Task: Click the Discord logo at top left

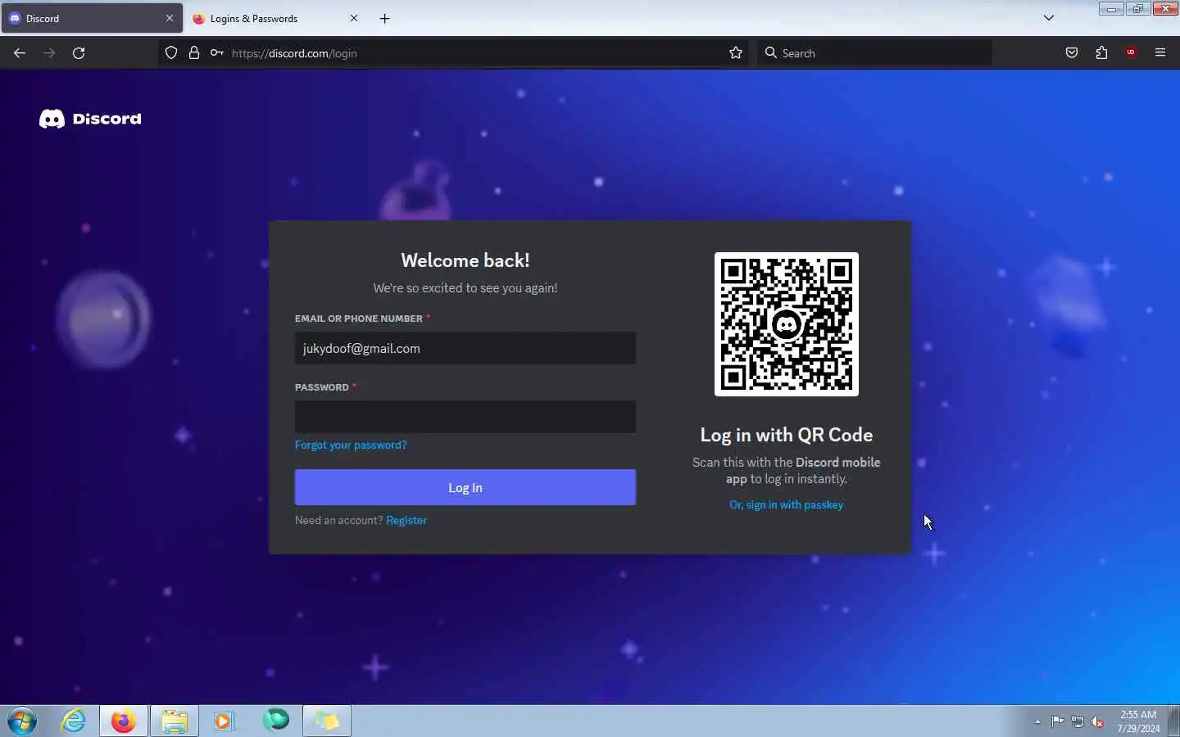Action: pos(90,119)
